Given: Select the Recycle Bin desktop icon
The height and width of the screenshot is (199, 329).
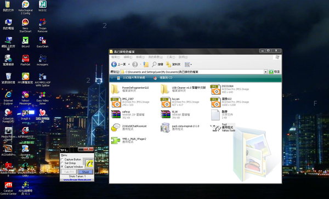Looking at the screenshot, I should coord(8,78).
